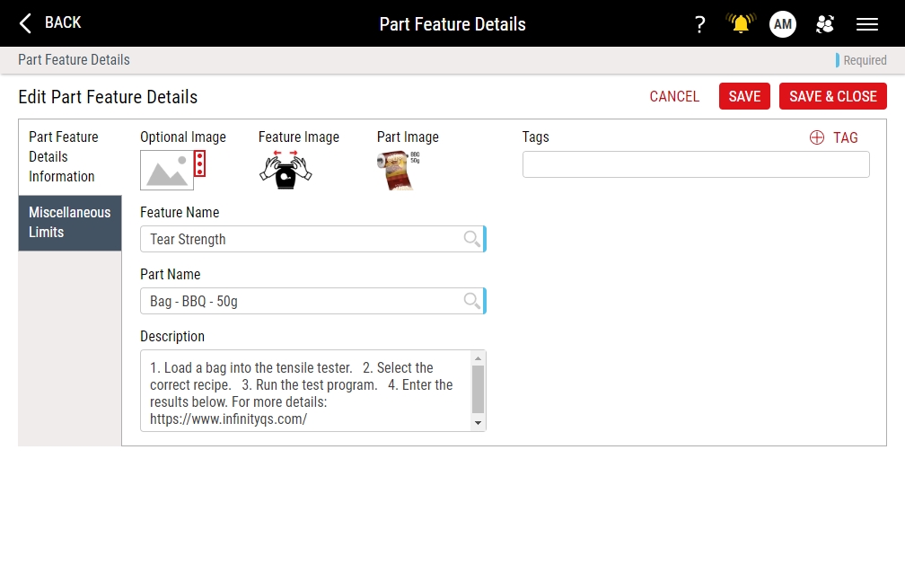Image resolution: width=905 pixels, height=582 pixels.
Task: Click the AM user avatar
Action: (782, 24)
